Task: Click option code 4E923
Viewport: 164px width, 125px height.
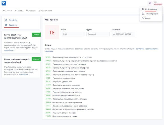Action: [48, 64]
